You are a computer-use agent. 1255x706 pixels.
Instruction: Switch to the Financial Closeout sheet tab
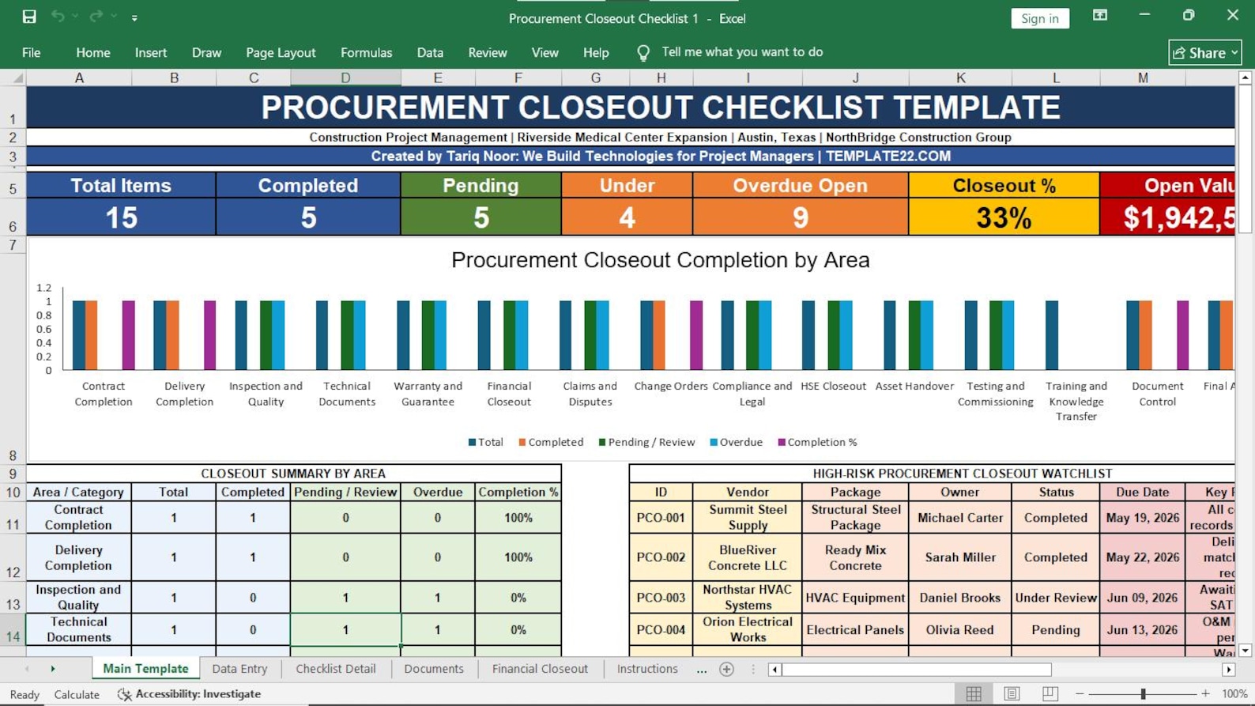pyautogui.click(x=540, y=669)
